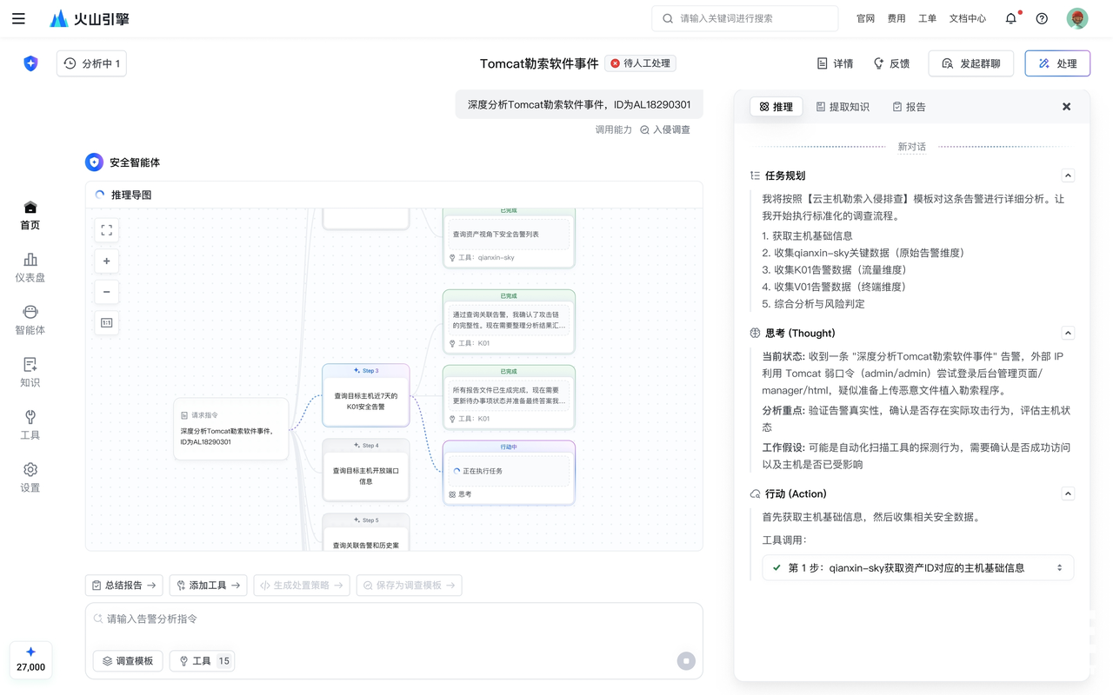Open the notifications bell
Screen dimensions: 1113x695
(x=1010, y=18)
